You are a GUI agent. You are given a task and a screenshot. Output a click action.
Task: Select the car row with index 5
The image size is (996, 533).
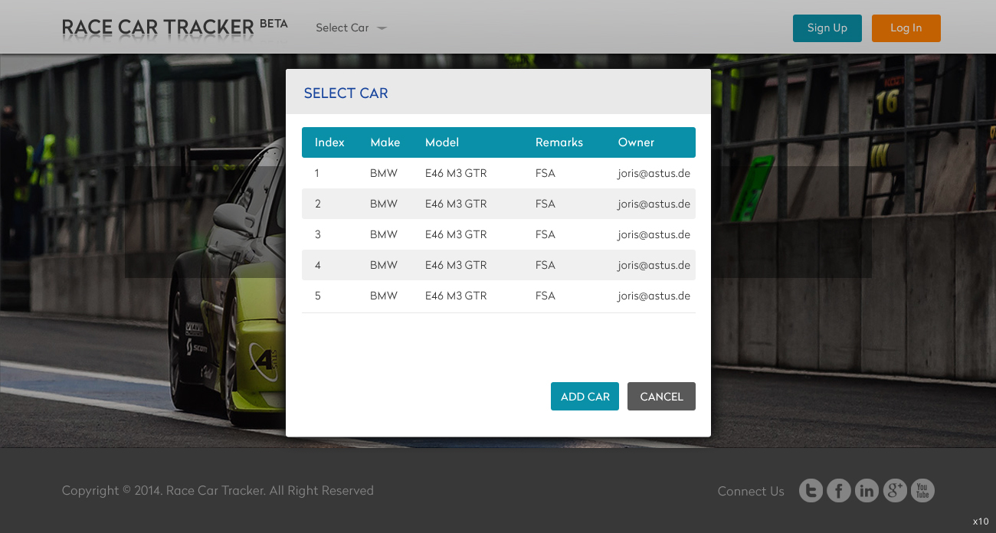[499, 296]
